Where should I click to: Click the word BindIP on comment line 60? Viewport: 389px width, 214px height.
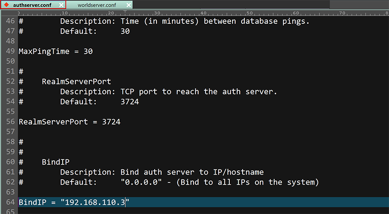[x=55, y=162]
